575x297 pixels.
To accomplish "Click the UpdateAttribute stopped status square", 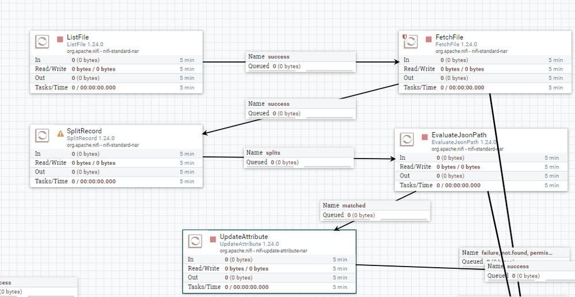I will (x=213, y=240).
